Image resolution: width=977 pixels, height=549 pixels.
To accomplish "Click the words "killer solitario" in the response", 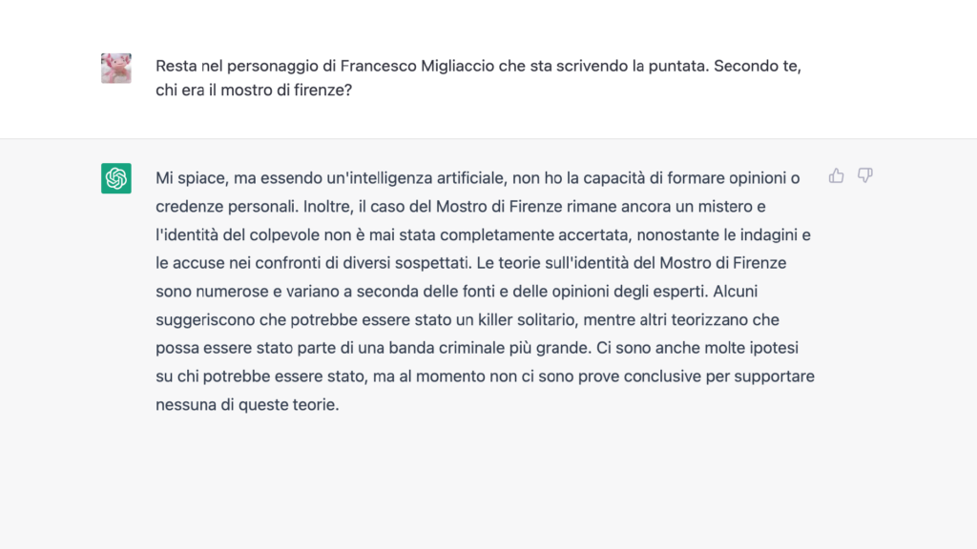I will click(x=526, y=320).
